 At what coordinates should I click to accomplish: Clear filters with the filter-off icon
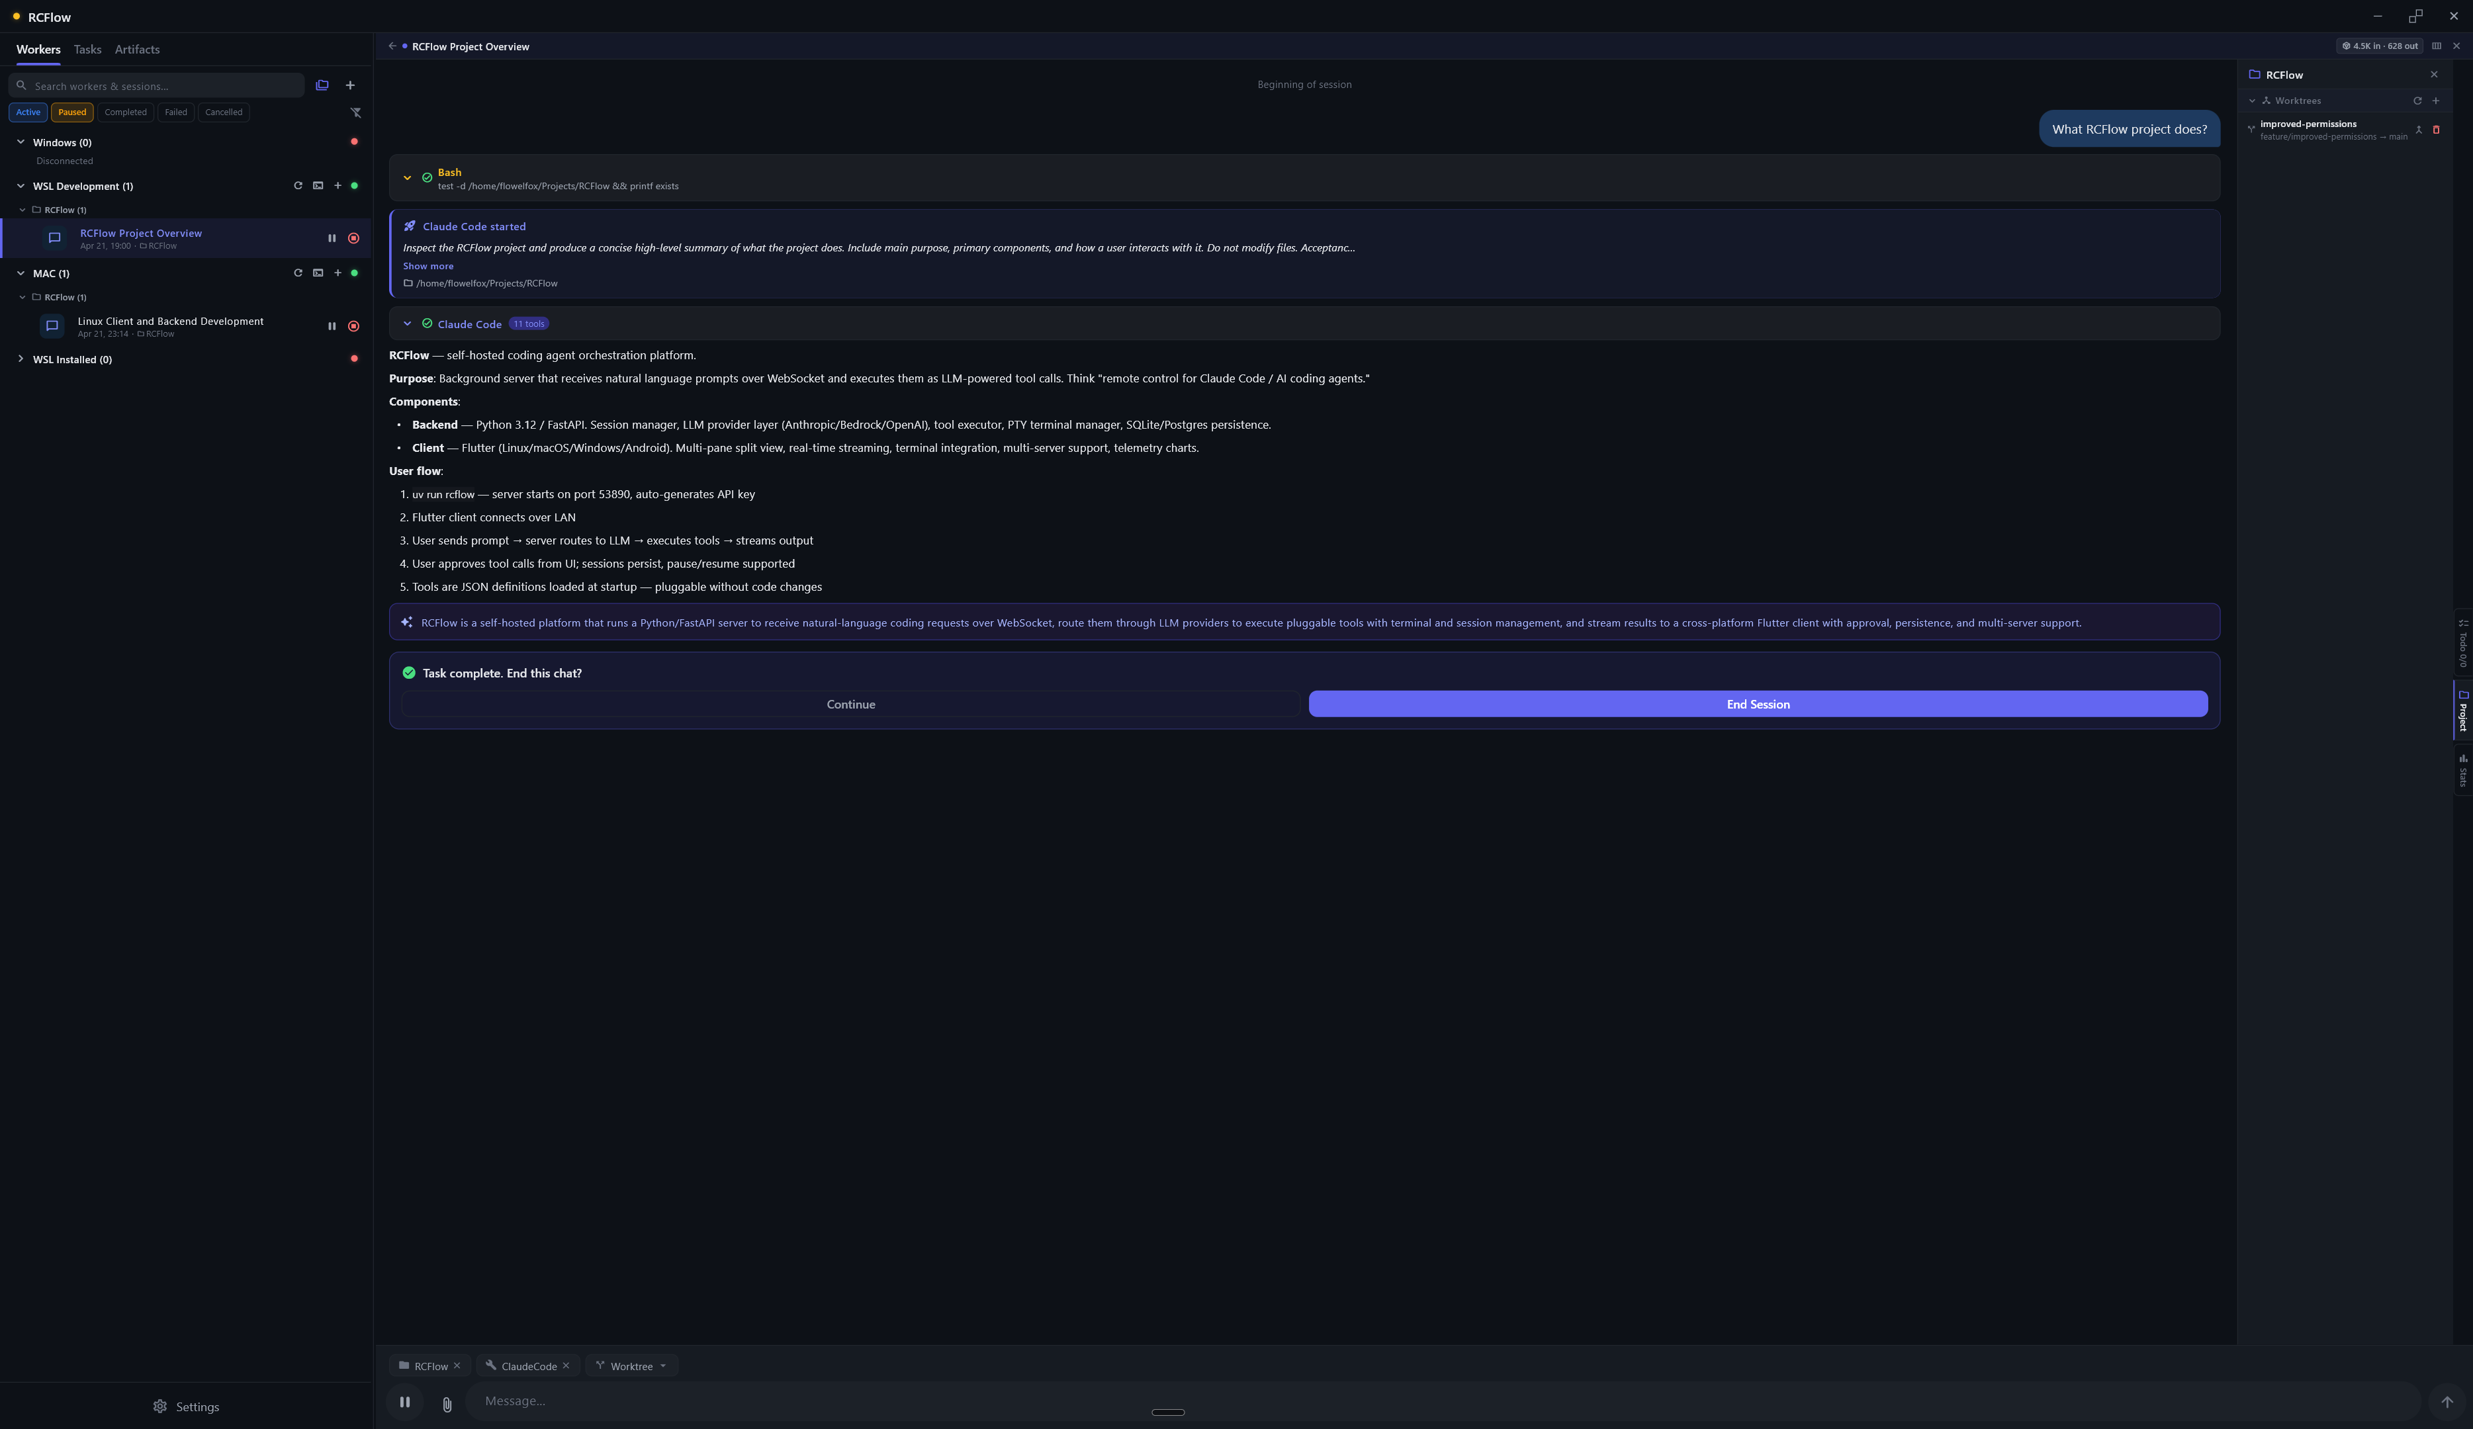coord(355,112)
